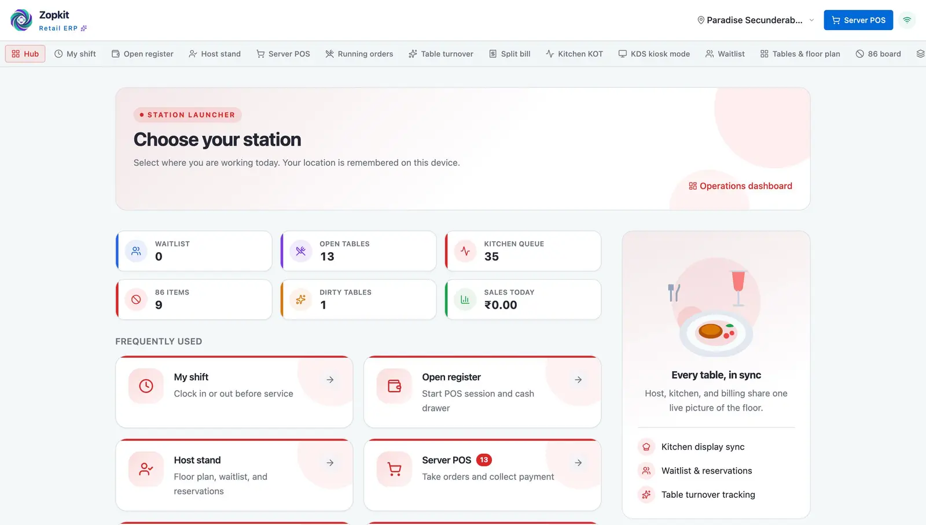Image resolution: width=926 pixels, height=525 pixels.
Task: Open the Kitchen KOT tab
Action: 574,54
